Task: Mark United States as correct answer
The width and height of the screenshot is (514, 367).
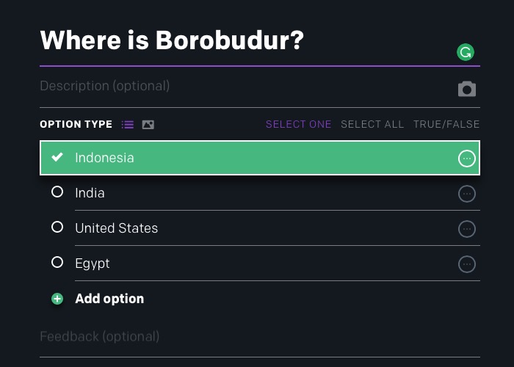Action: tap(57, 227)
